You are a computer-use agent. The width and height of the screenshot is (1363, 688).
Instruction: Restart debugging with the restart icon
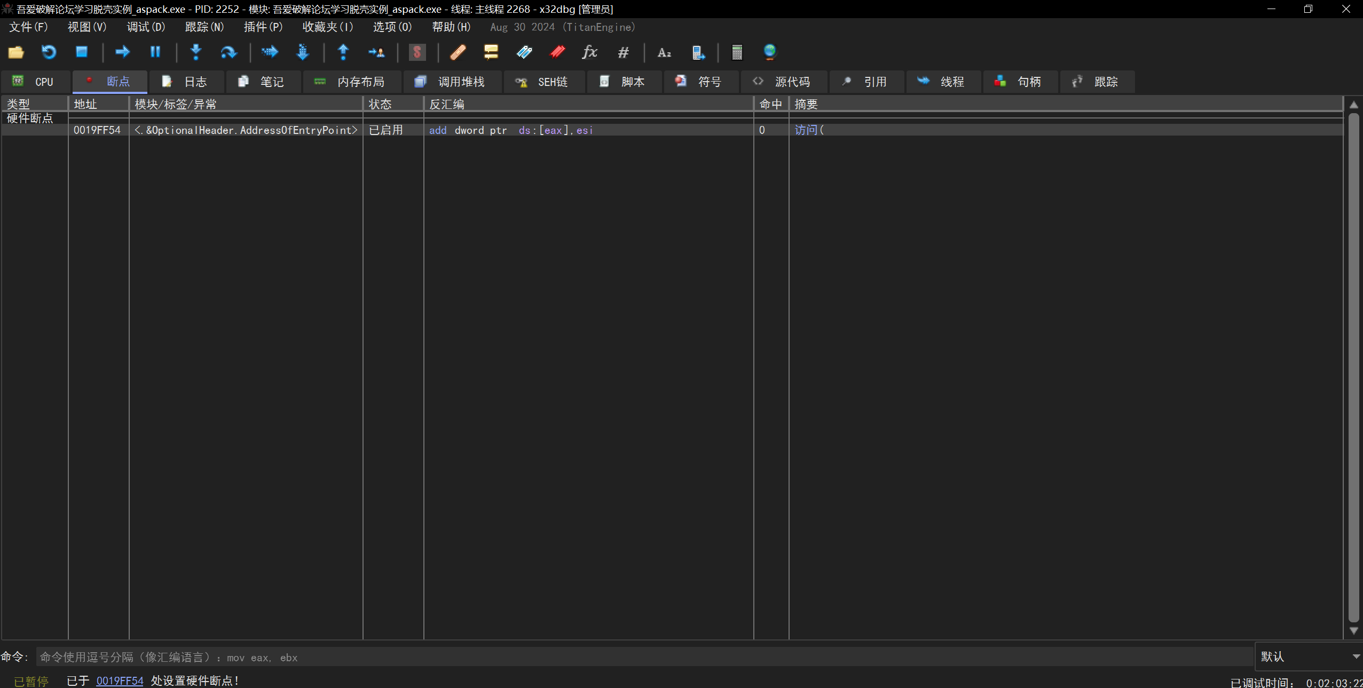click(49, 52)
